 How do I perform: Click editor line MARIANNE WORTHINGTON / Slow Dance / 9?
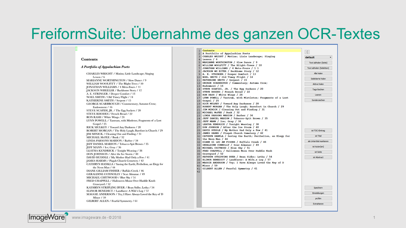tap(230, 62)
